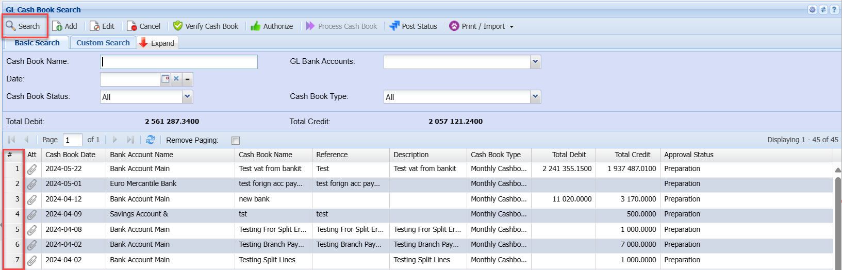
Task: Open the date picker calendar icon
Action: coord(166,79)
